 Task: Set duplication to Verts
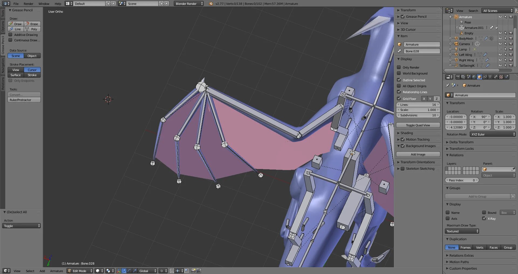tap(479, 247)
